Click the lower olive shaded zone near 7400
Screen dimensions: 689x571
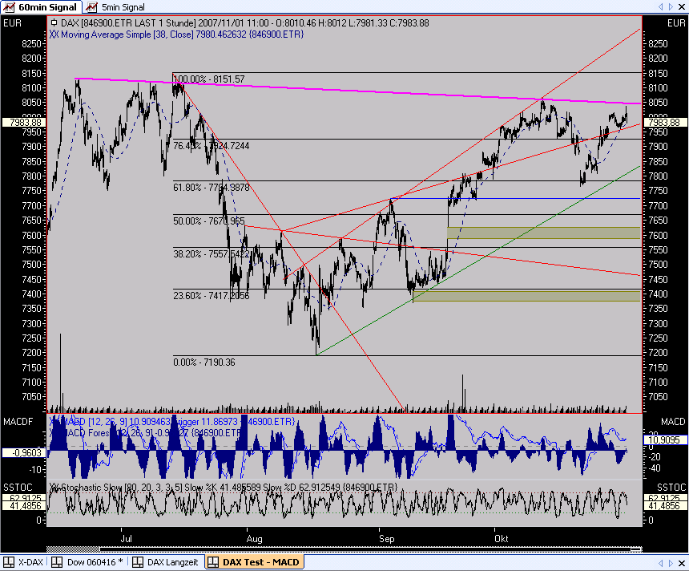coord(526,296)
